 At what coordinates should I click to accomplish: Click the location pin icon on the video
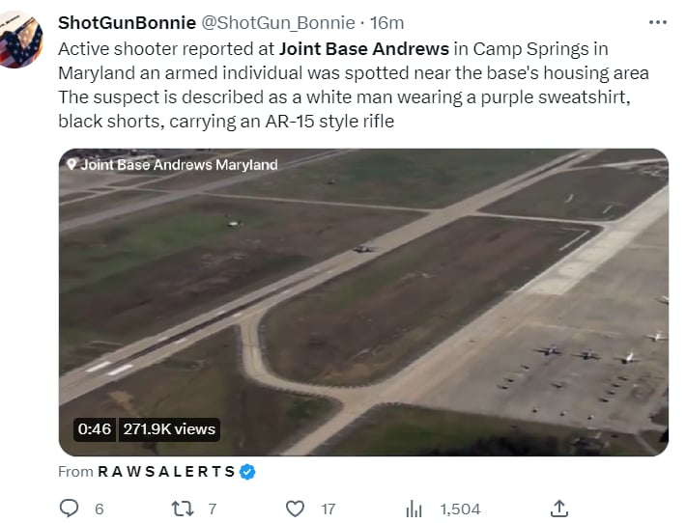click(x=71, y=165)
